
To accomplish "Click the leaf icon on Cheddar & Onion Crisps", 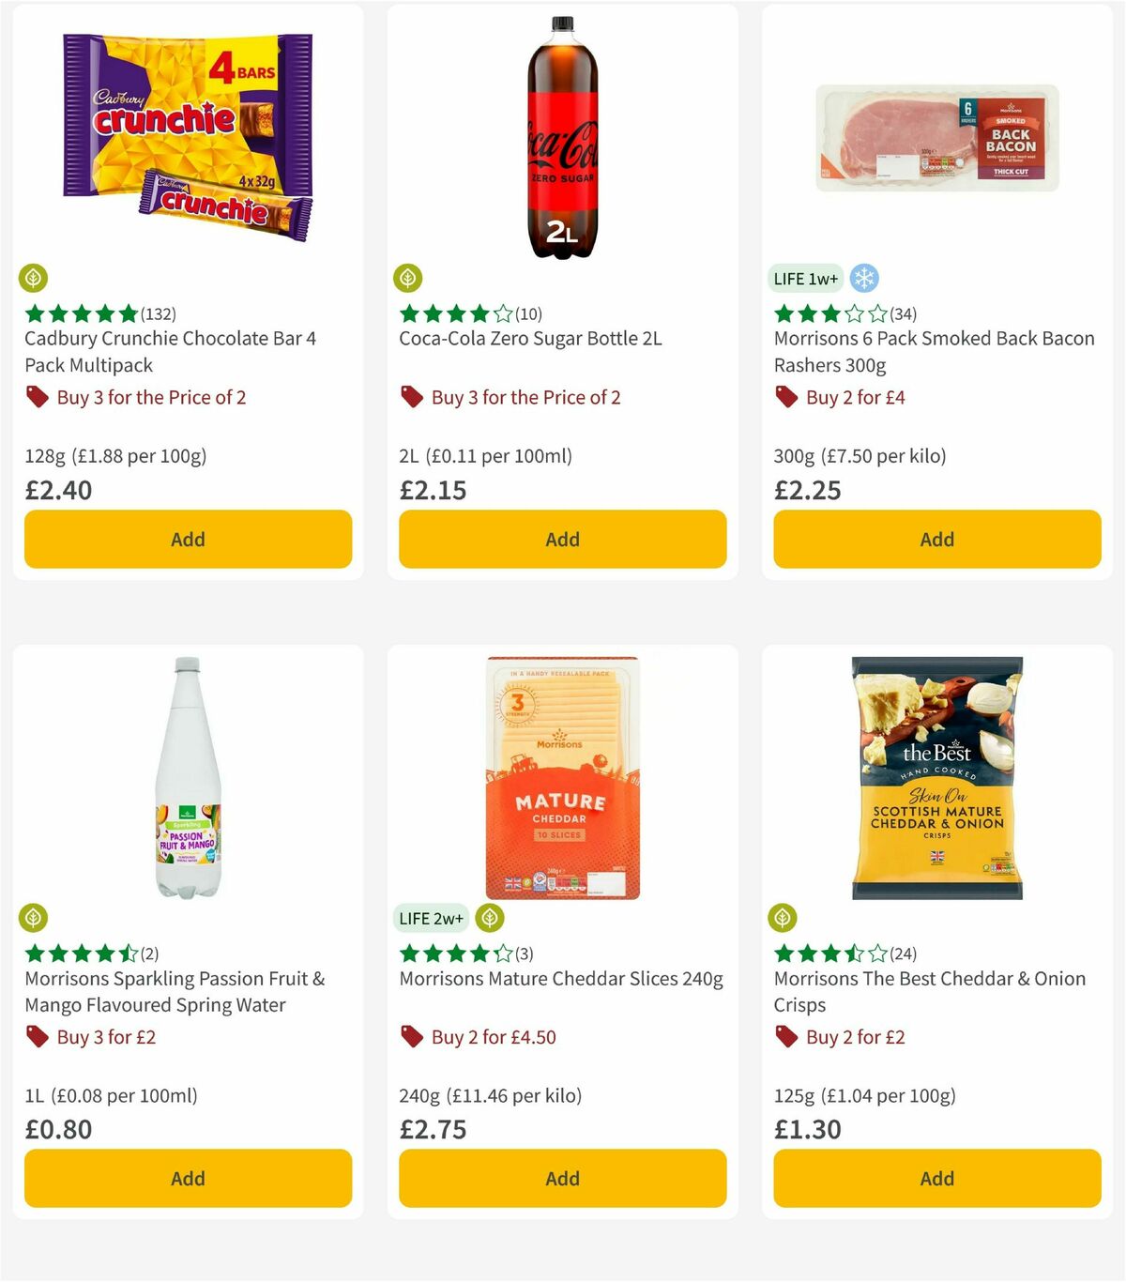I will 784,918.
